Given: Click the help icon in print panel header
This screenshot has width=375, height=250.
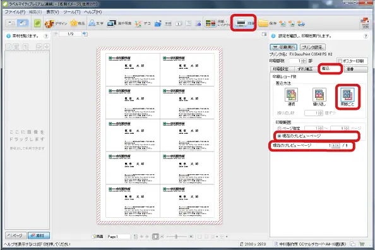Looking at the screenshot, I should 366,36.
